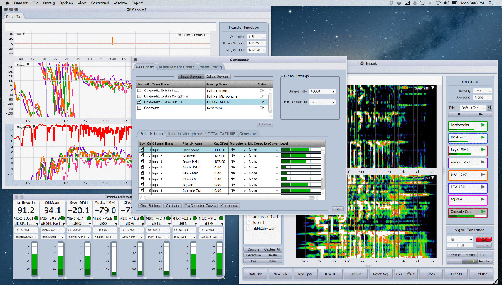Open the Signal Generator type dropdown
Viewport: 502px width, 285px height.
[460, 239]
